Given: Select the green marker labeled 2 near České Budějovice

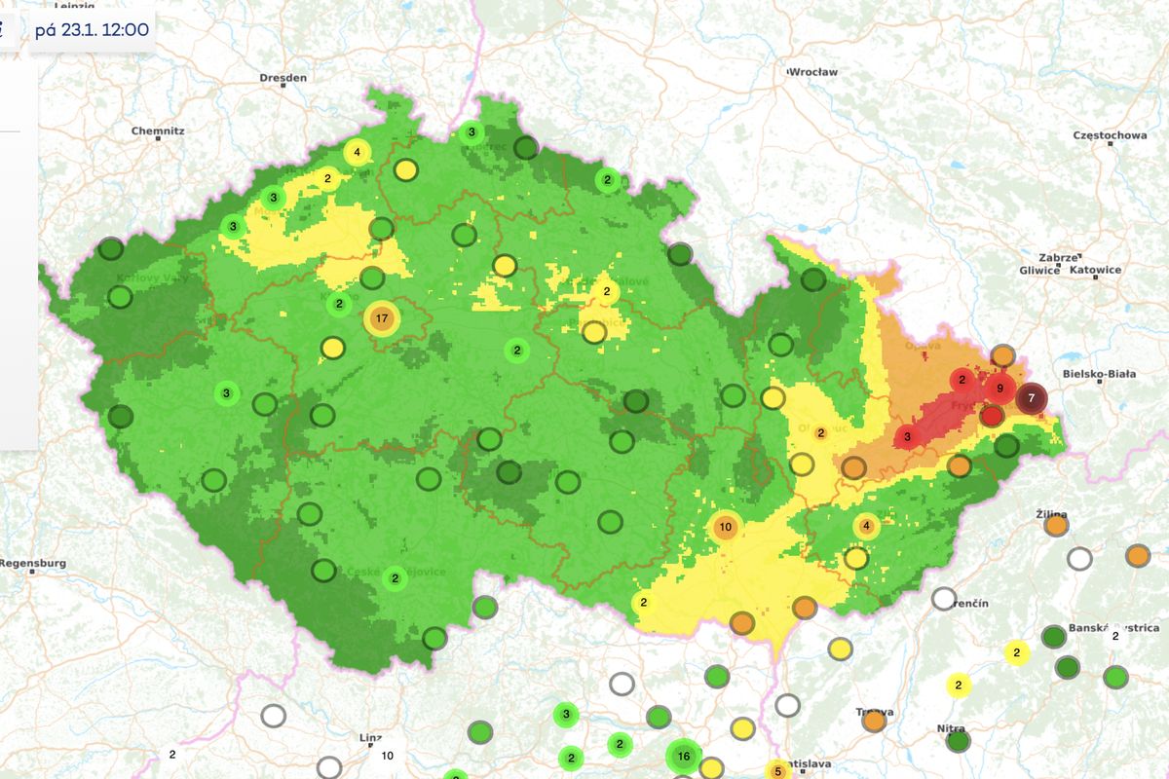Looking at the screenshot, I should (x=394, y=576).
